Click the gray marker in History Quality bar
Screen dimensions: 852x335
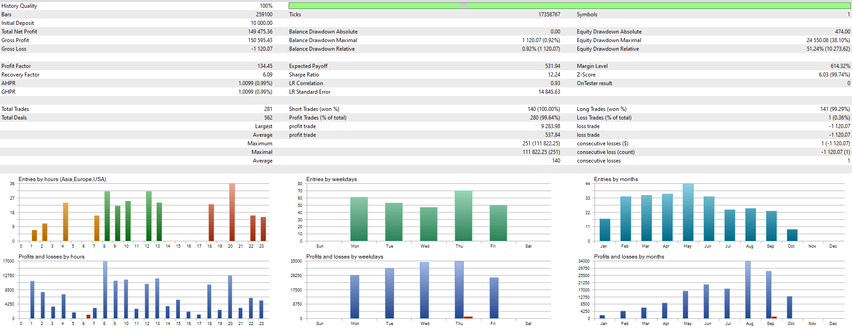pyautogui.click(x=463, y=5)
